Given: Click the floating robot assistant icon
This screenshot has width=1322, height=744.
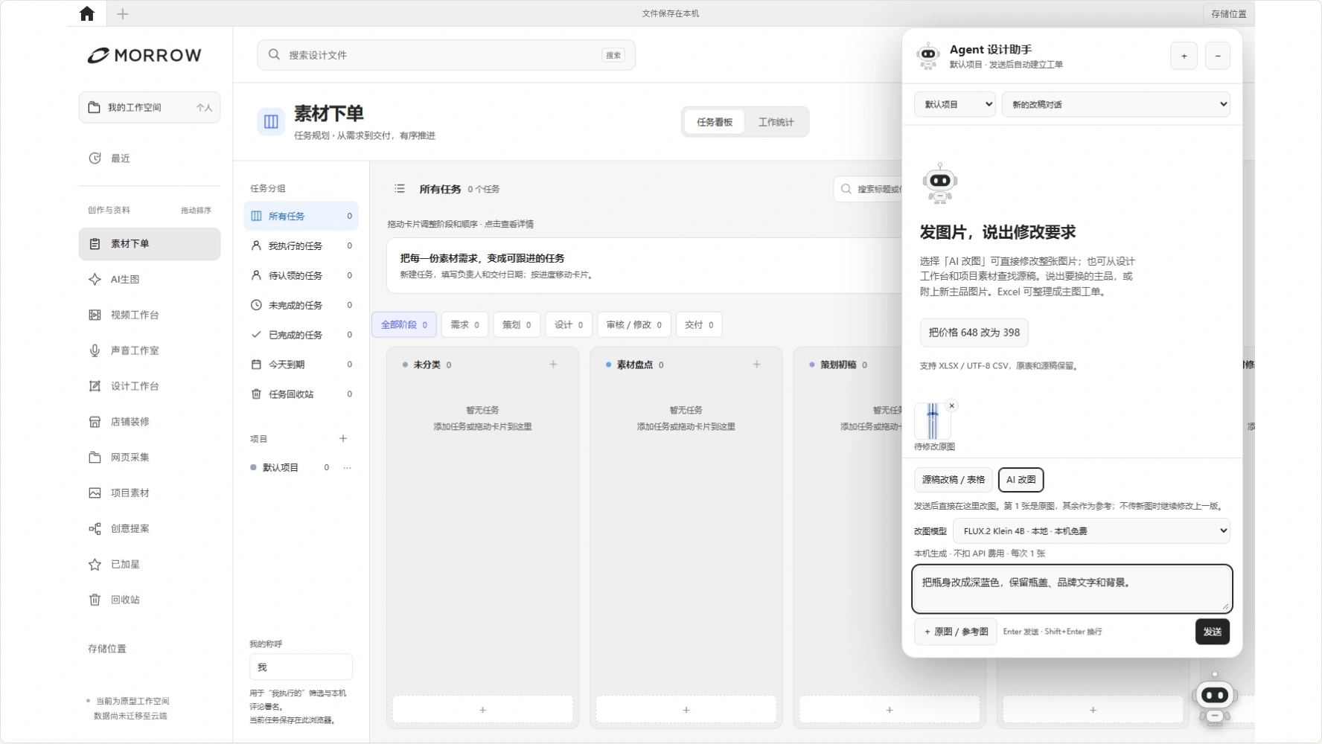Looking at the screenshot, I should 1215,699.
